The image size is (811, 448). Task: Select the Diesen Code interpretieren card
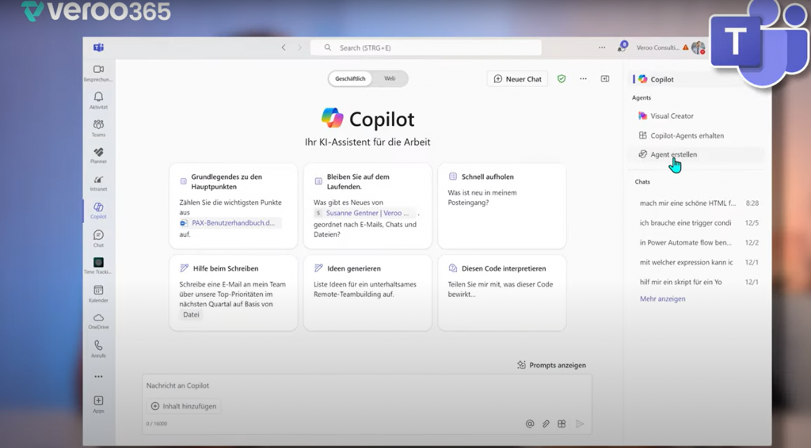501,292
